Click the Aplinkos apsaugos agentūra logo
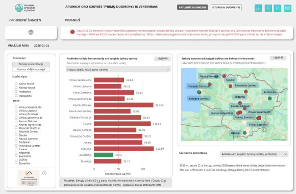Image resolution: width=296 pixels, height=194 pixels. (x=25, y=8)
